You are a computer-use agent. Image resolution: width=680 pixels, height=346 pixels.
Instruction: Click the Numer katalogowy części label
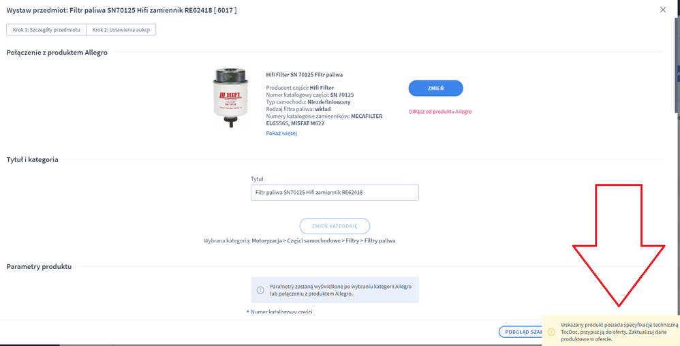281,312
